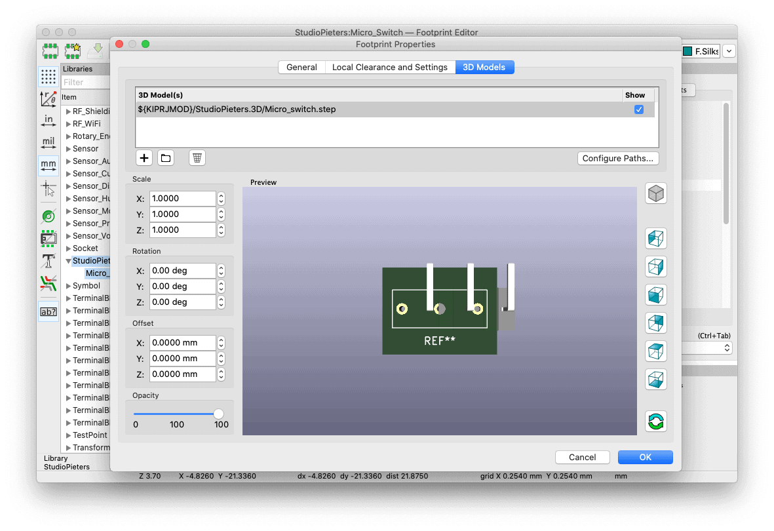Expand the Sensor library tree item
The height and width of the screenshot is (531, 774).
(x=69, y=149)
